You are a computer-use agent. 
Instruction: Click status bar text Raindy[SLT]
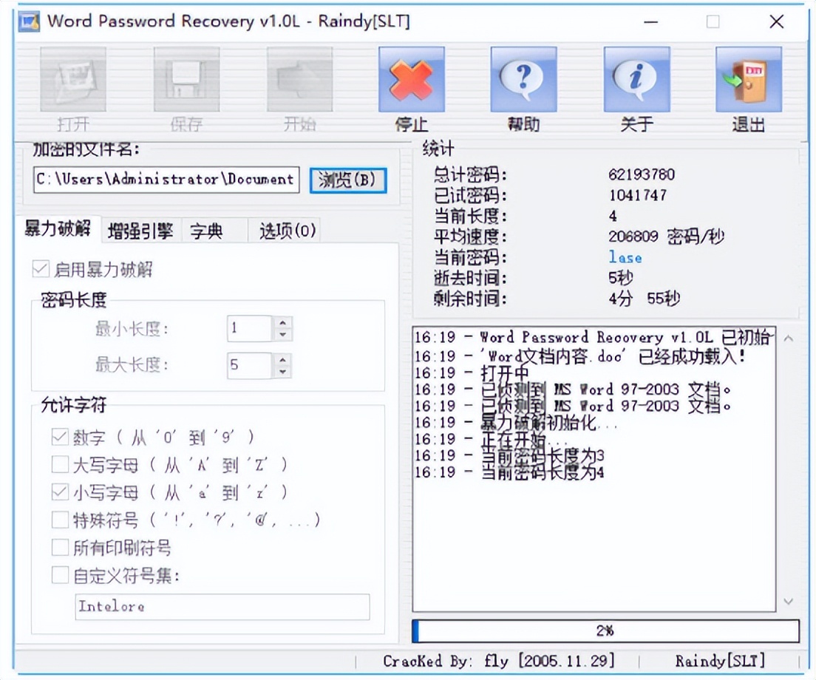click(x=720, y=661)
